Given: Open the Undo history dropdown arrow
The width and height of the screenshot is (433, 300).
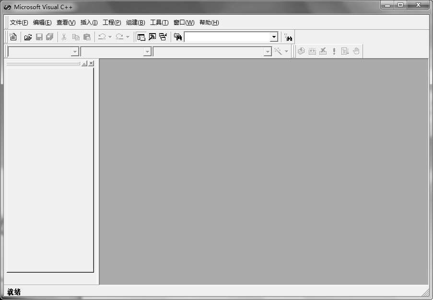Looking at the screenshot, I should pyautogui.click(x=110, y=37).
